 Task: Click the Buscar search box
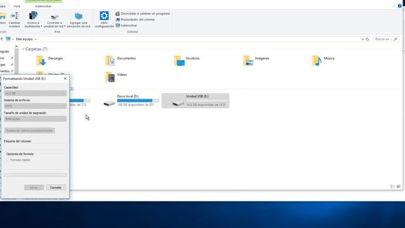click(386, 39)
